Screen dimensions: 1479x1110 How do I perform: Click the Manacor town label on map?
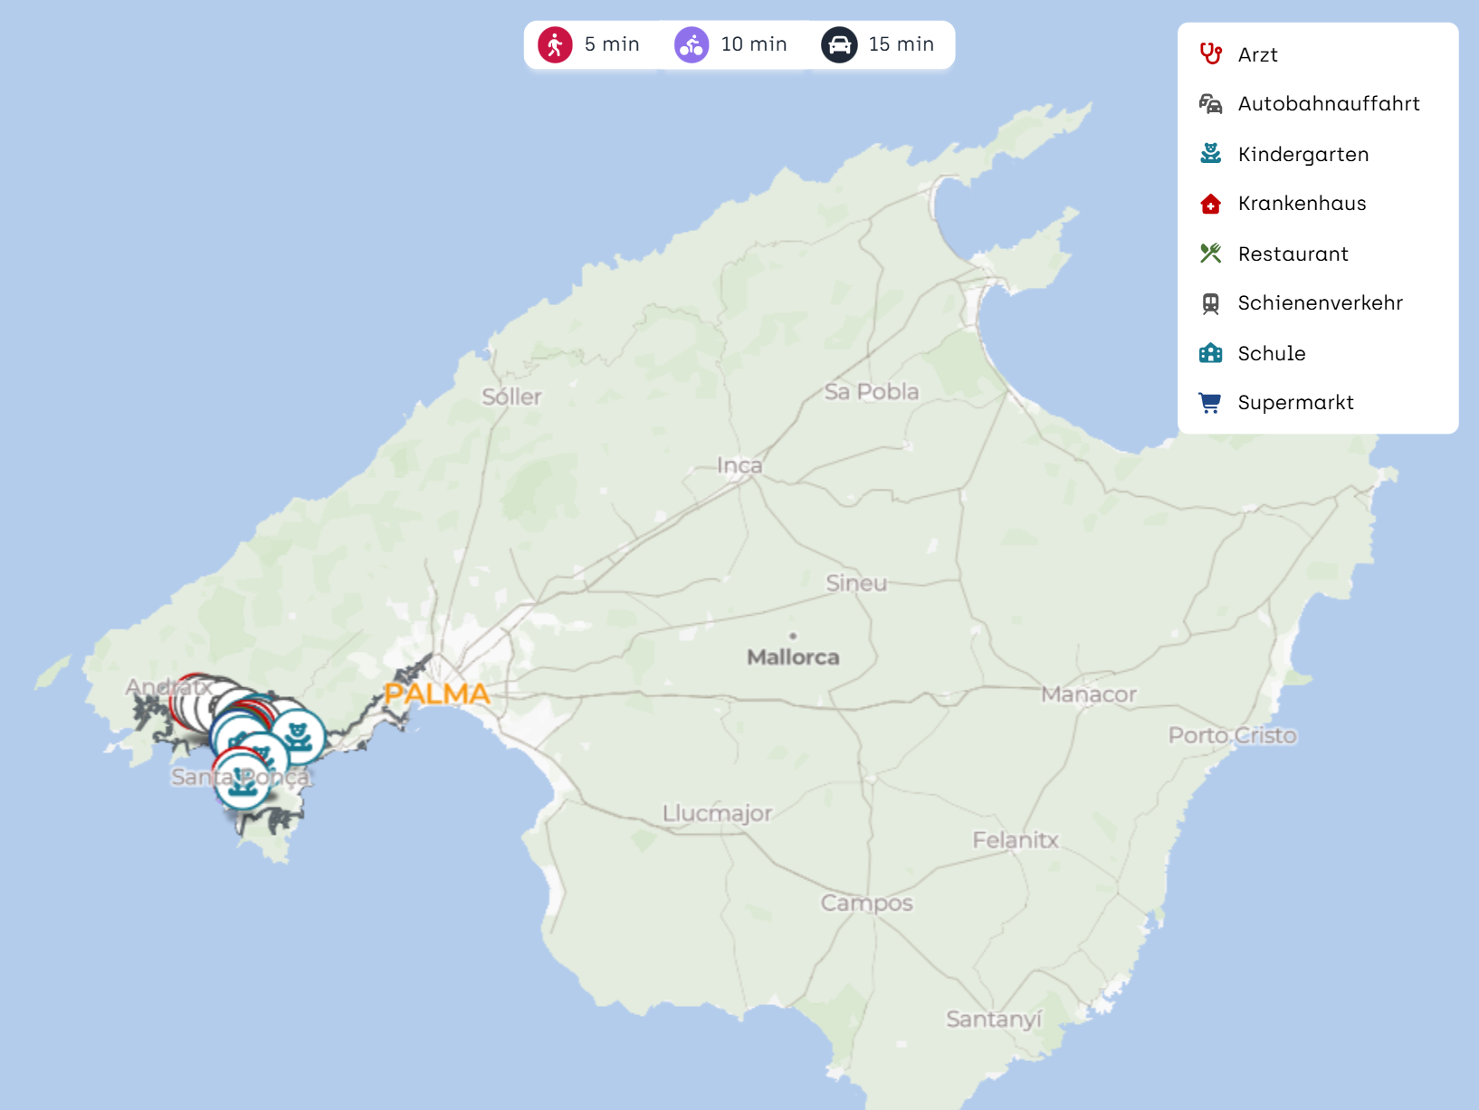click(x=1088, y=694)
